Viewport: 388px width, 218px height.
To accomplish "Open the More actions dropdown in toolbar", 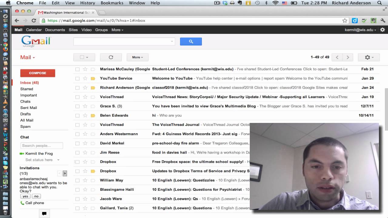I will point(137,57).
